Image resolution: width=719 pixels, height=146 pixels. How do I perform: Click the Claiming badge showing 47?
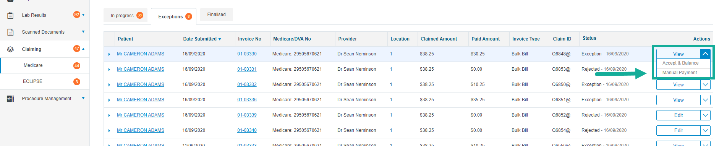(x=77, y=49)
